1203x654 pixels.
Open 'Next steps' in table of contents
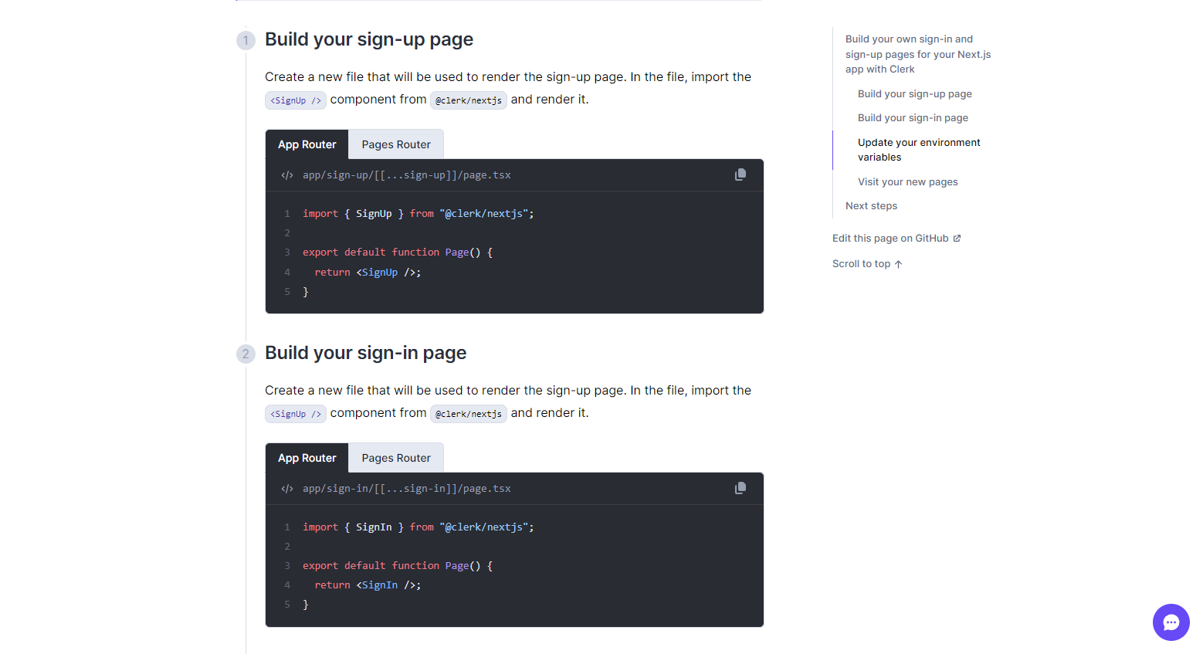click(x=871, y=206)
